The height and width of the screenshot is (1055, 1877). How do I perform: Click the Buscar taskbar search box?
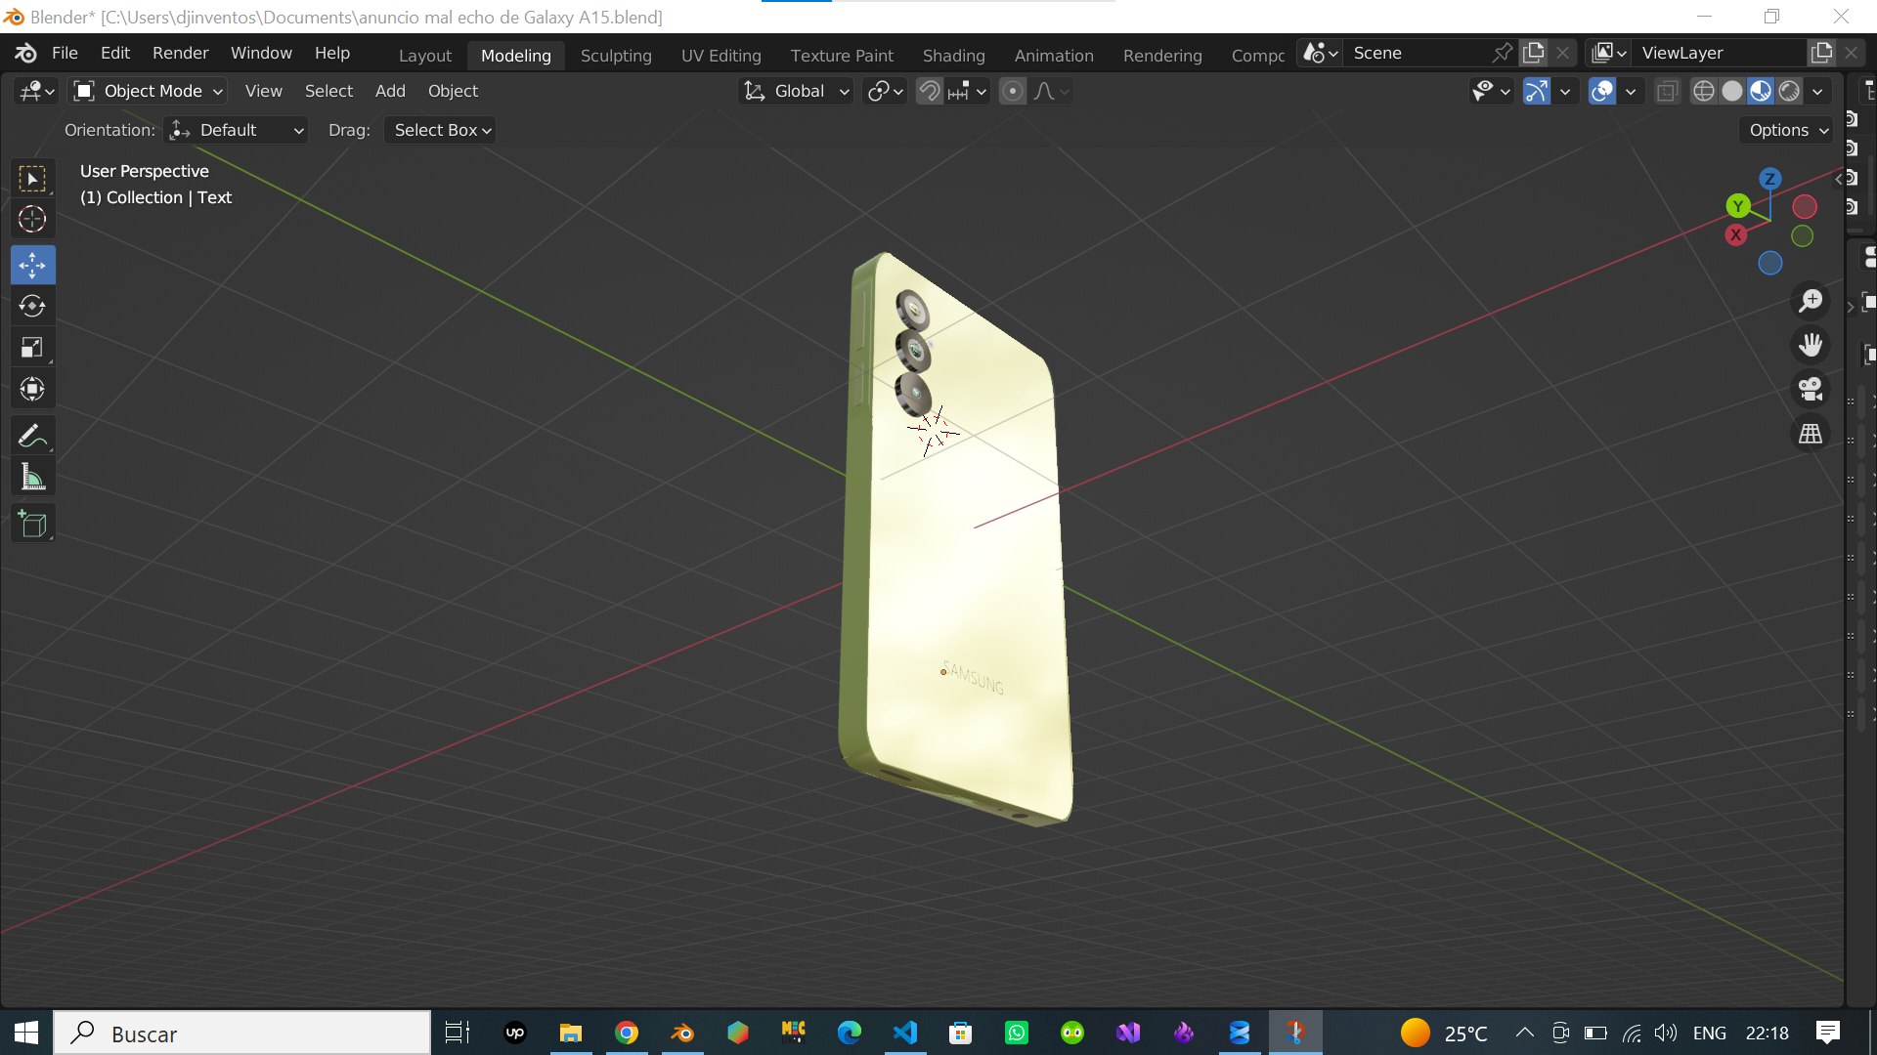tap(242, 1033)
